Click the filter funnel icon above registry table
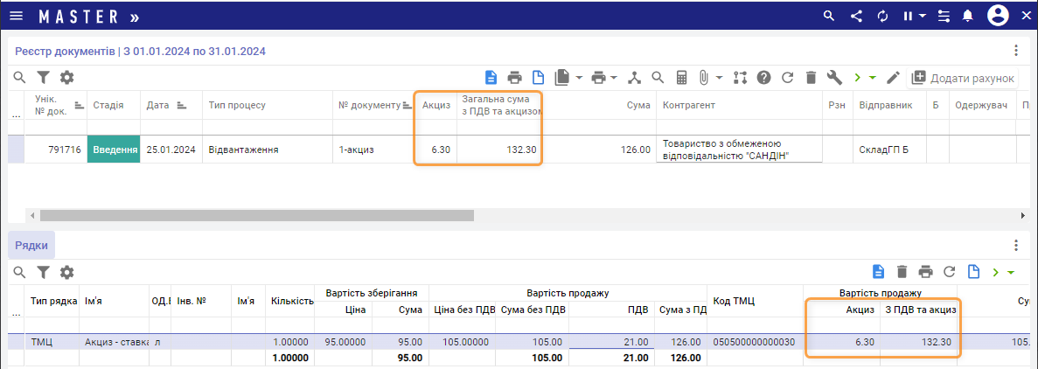Image resolution: width=1038 pixels, height=369 pixels. coord(42,78)
